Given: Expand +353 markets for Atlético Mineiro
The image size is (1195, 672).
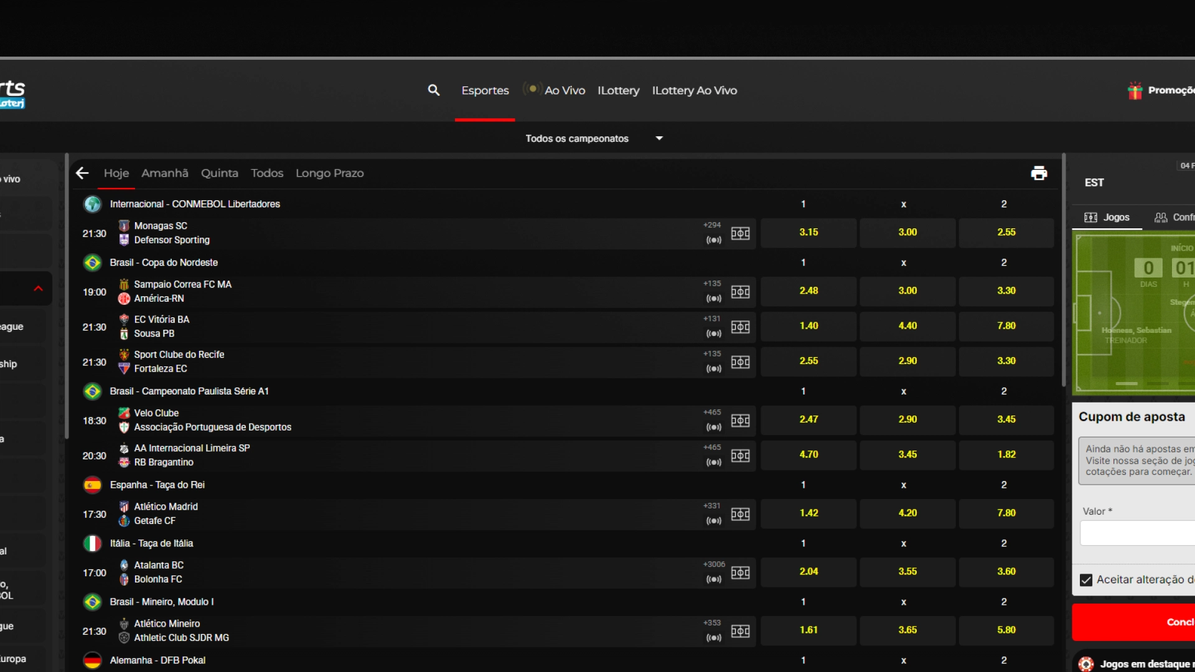Looking at the screenshot, I should pos(712,623).
